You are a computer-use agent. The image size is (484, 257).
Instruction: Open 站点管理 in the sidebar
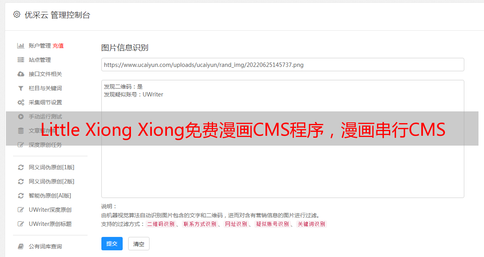[x=40, y=60]
